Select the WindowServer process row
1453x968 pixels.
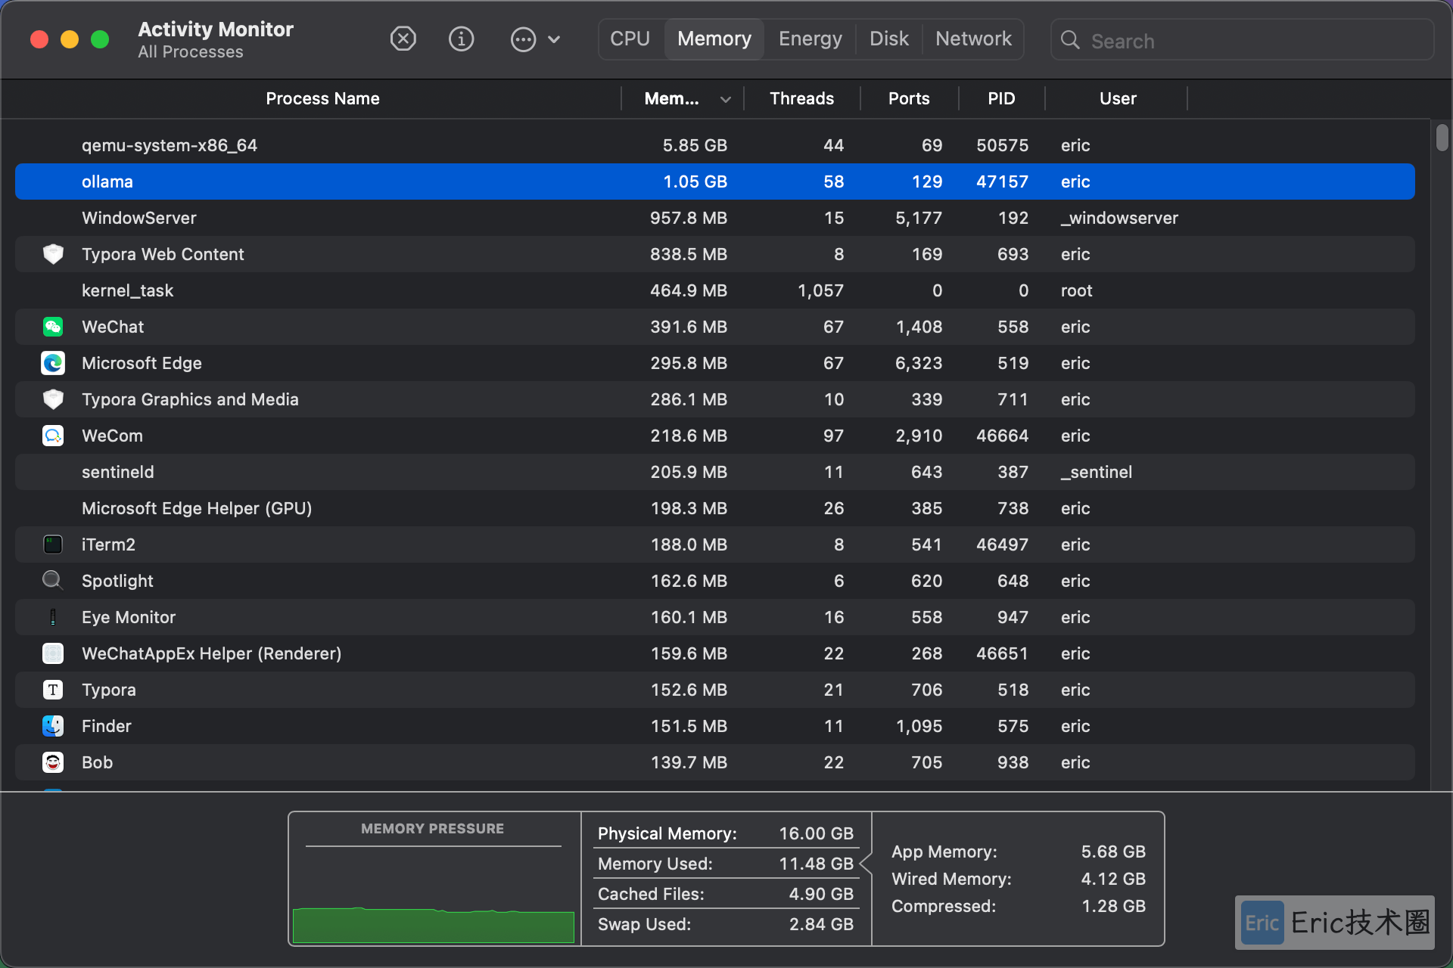coord(715,218)
